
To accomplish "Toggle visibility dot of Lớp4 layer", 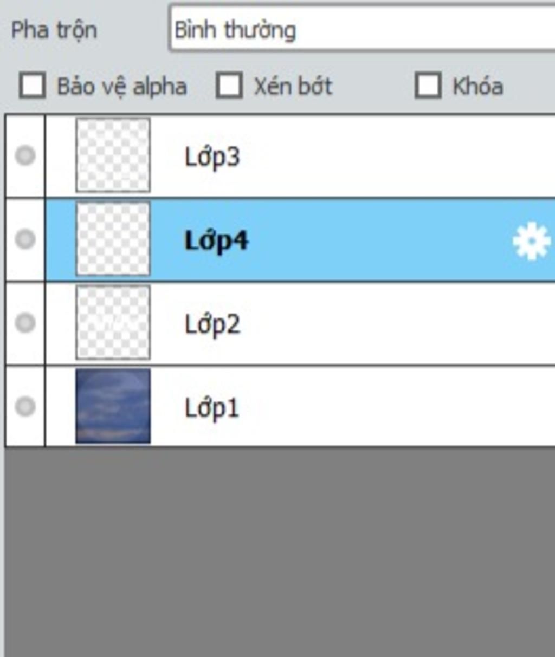I will pyautogui.click(x=25, y=239).
